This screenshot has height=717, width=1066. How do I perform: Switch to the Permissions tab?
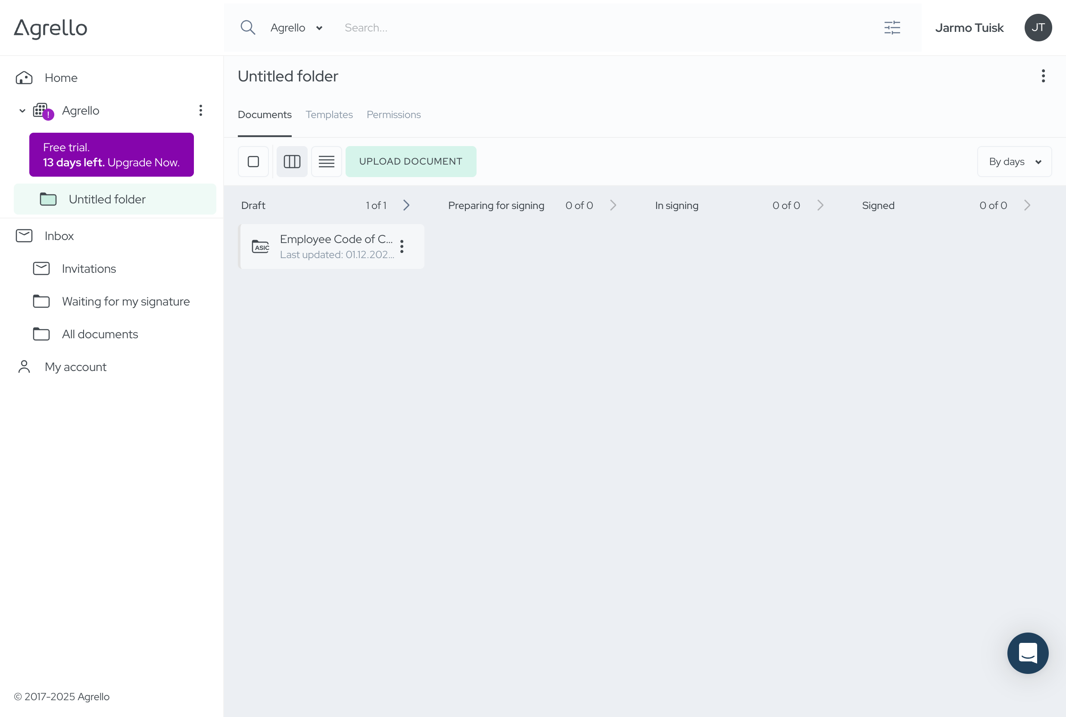pos(393,114)
